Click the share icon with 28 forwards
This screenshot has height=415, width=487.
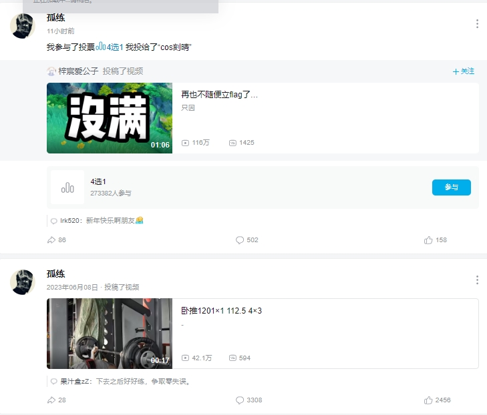pyautogui.click(x=51, y=400)
